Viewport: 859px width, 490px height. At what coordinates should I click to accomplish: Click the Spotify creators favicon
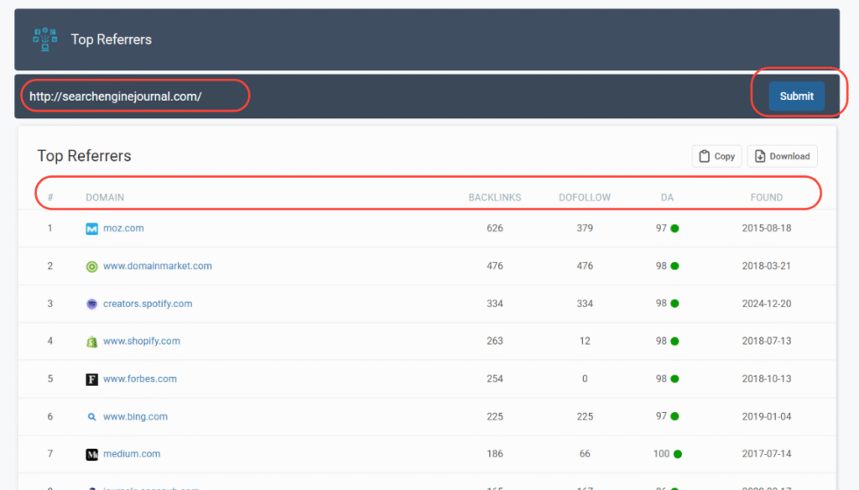(x=91, y=304)
